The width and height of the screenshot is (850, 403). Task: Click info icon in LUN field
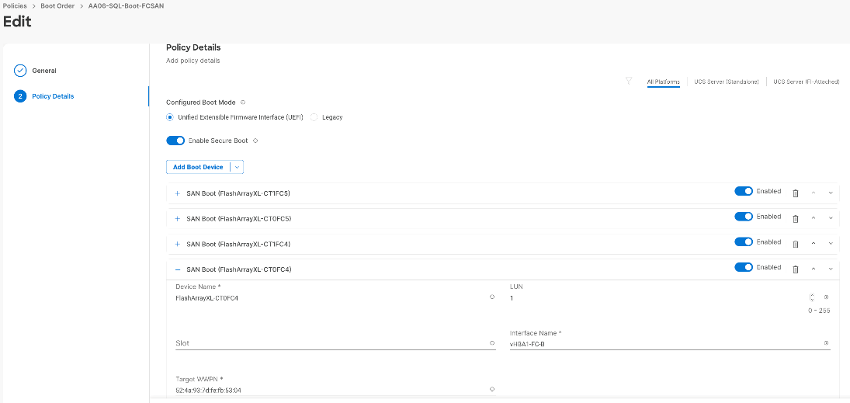pyautogui.click(x=826, y=297)
